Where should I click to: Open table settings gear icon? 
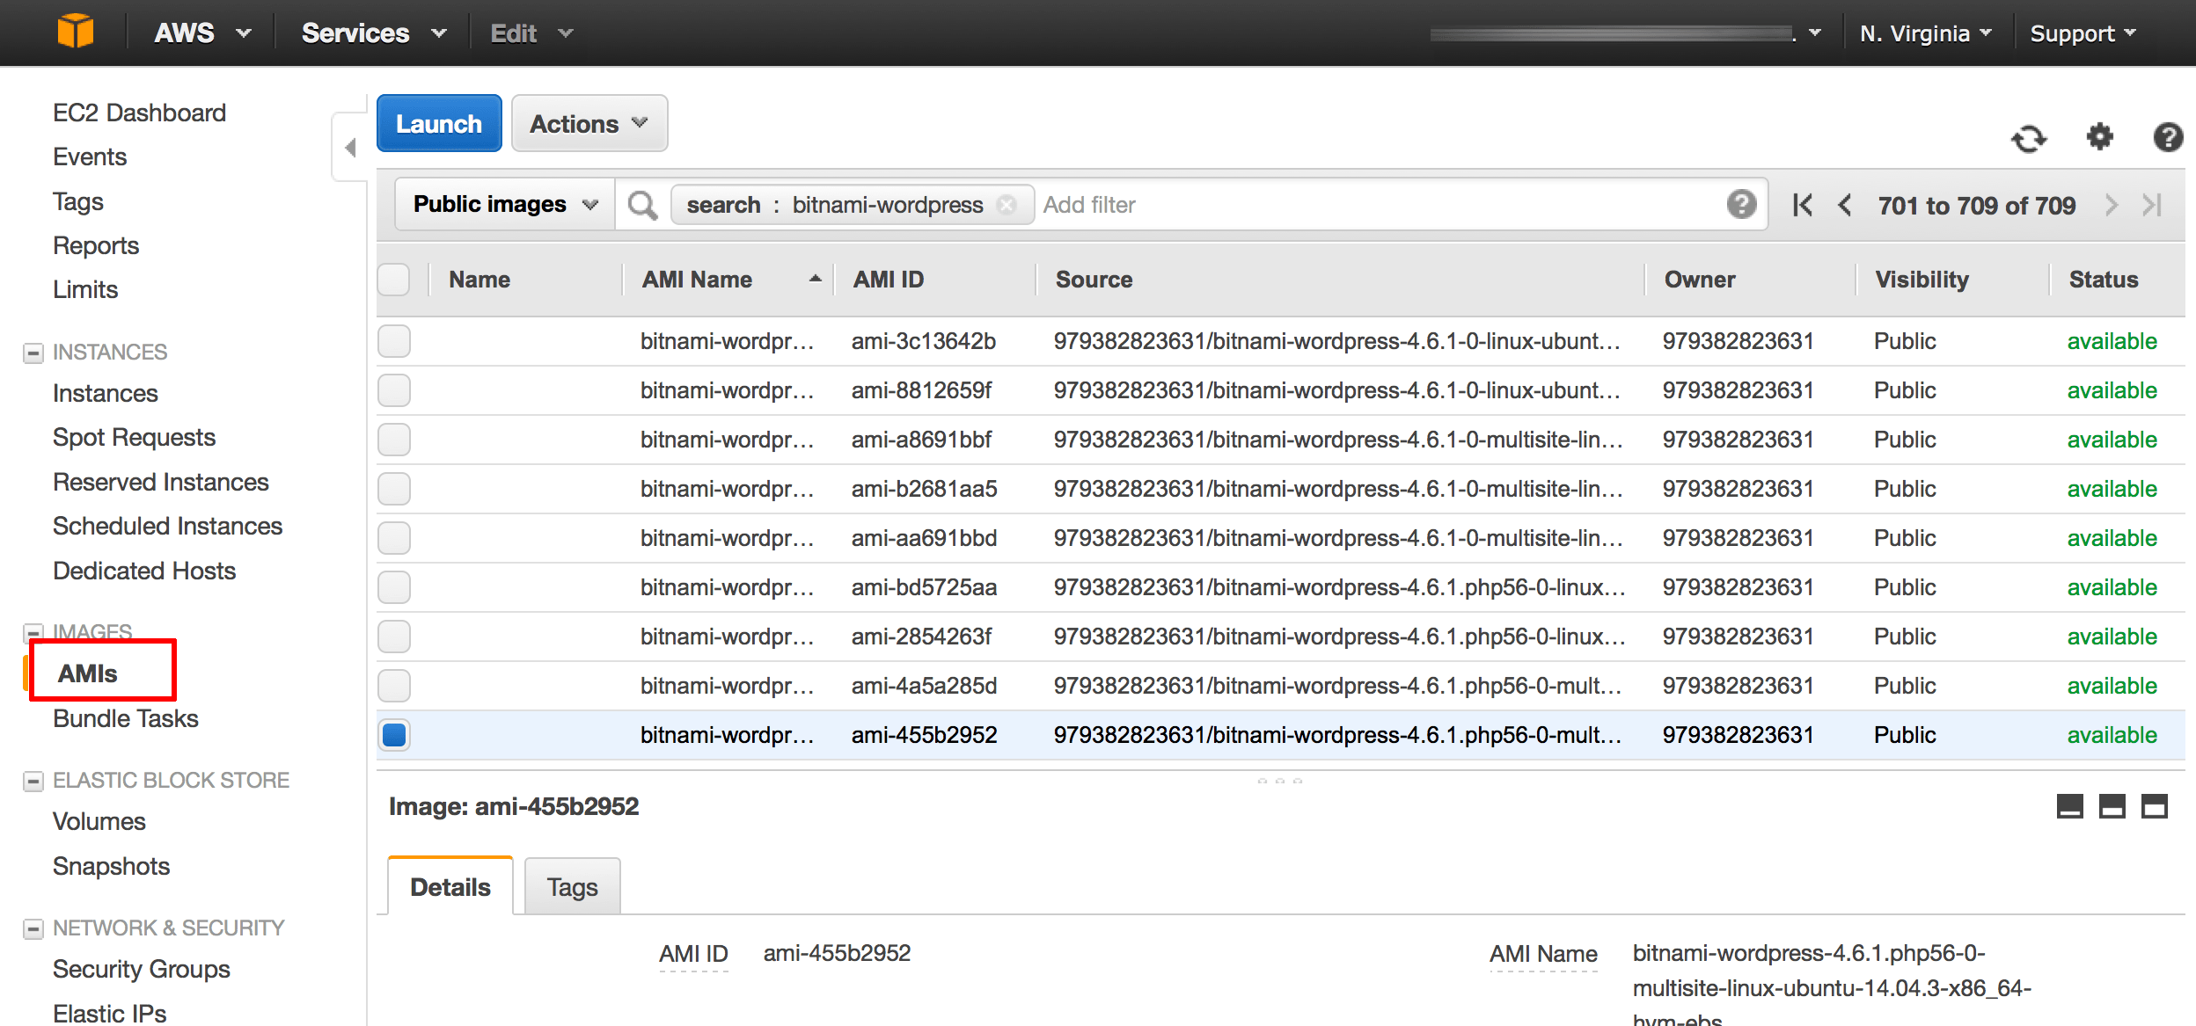[x=2099, y=137]
